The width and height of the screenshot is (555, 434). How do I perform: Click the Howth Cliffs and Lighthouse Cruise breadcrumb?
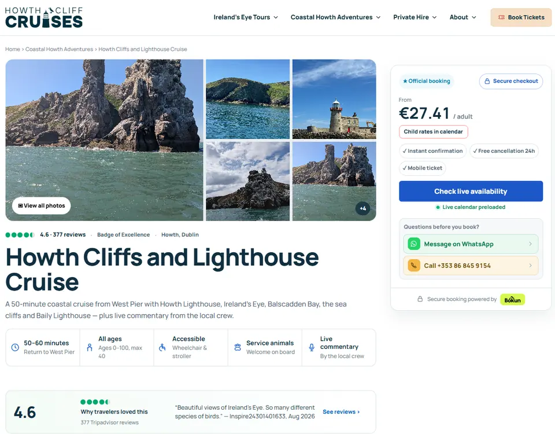click(x=143, y=49)
